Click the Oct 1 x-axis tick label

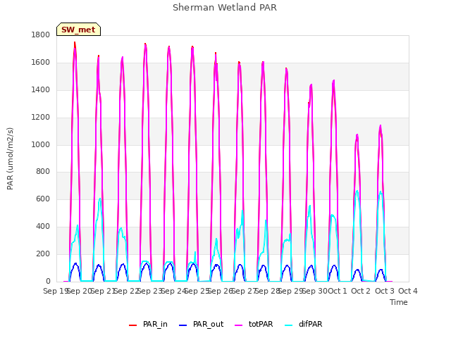tap(338, 291)
